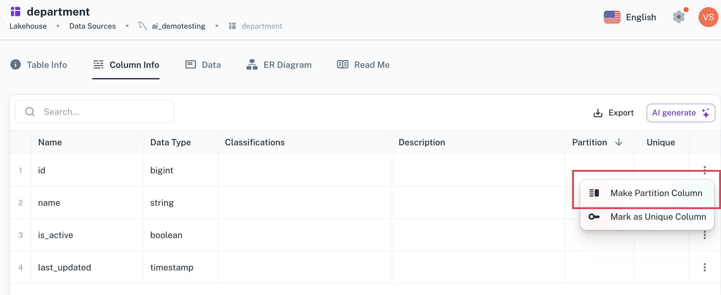Focus the Search columns input field
The height and width of the screenshot is (295, 721).
click(x=95, y=112)
